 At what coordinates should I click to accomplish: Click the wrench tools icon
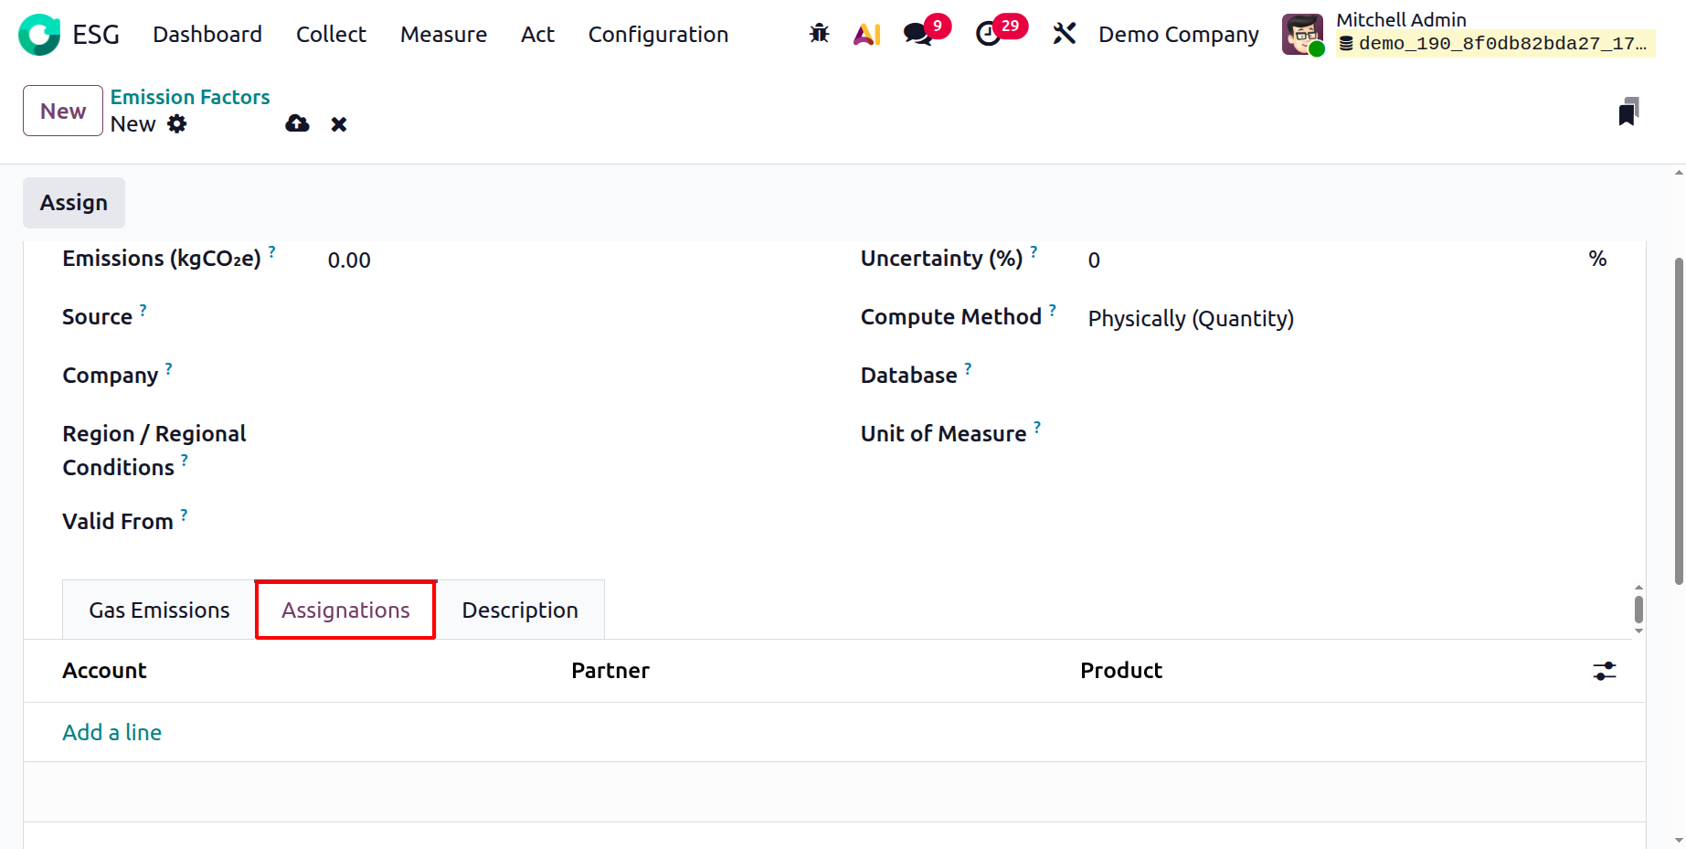tap(1064, 35)
